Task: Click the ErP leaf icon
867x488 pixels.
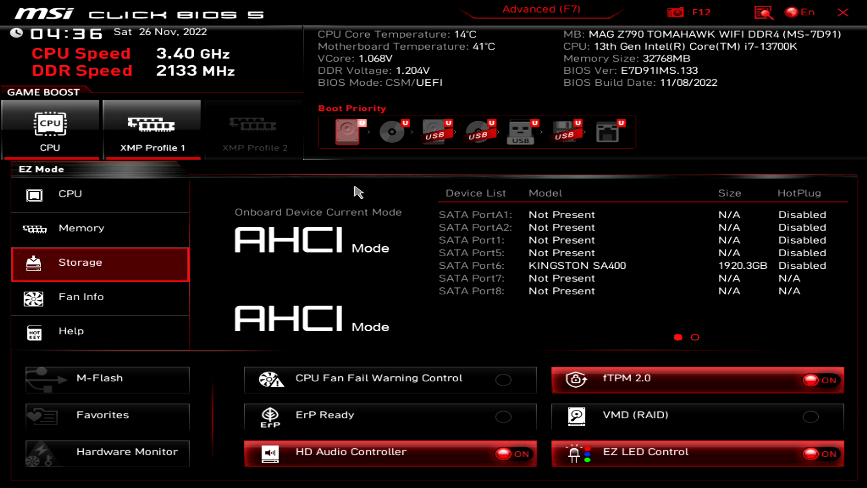Action: [x=270, y=417]
